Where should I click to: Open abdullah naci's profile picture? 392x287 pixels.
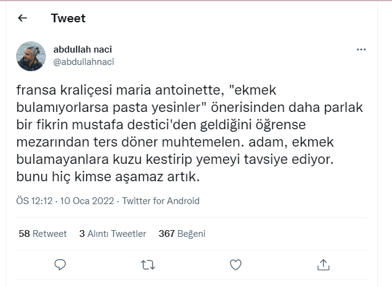pyautogui.click(x=31, y=56)
